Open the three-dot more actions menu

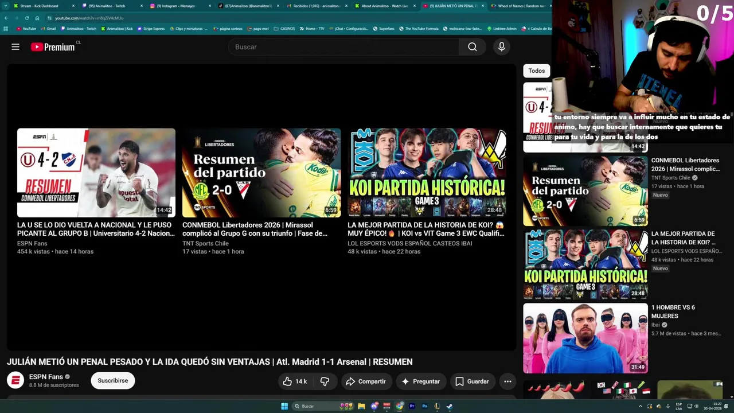click(507, 381)
